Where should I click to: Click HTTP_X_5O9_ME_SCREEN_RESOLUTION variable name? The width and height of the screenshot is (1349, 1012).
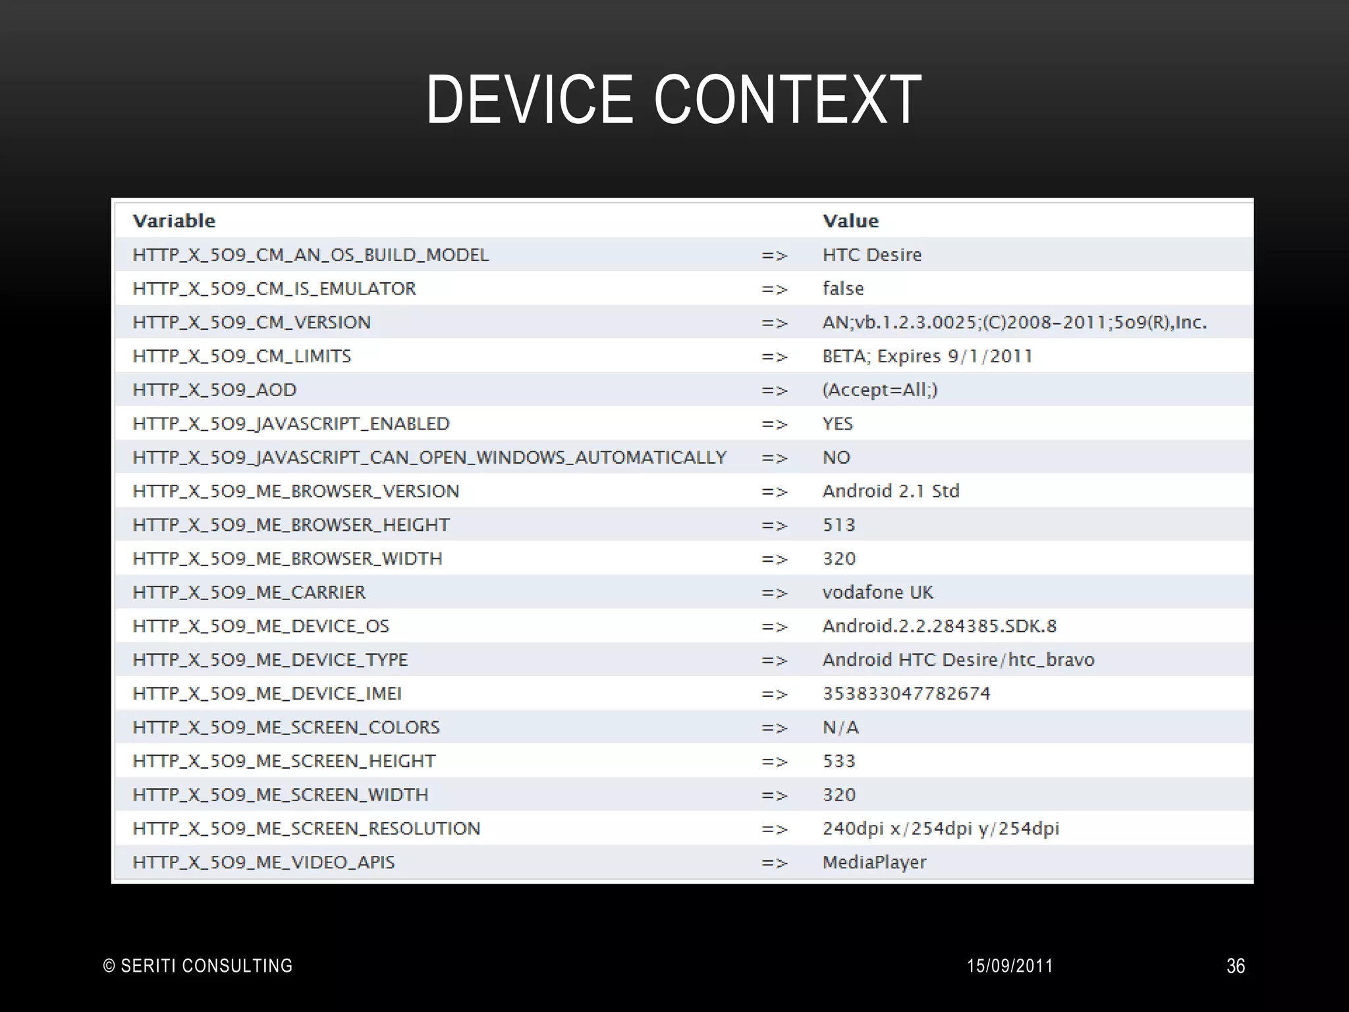click(306, 828)
